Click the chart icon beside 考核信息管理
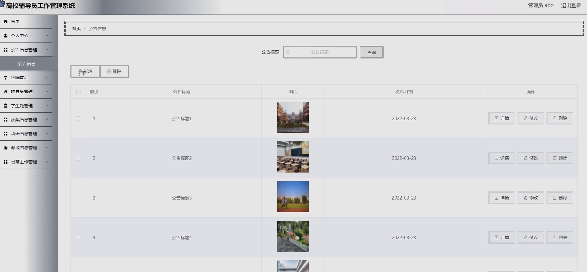This screenshot has height=272, width=587. tap(5, 148)
